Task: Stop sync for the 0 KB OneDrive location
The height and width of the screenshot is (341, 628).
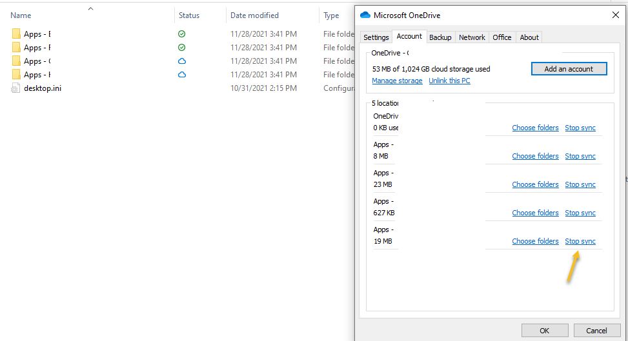Action: point(580,128)
